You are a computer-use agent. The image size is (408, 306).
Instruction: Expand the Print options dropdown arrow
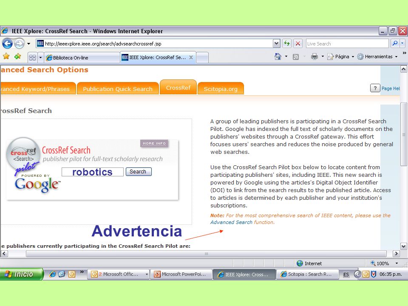pos(323,57)
